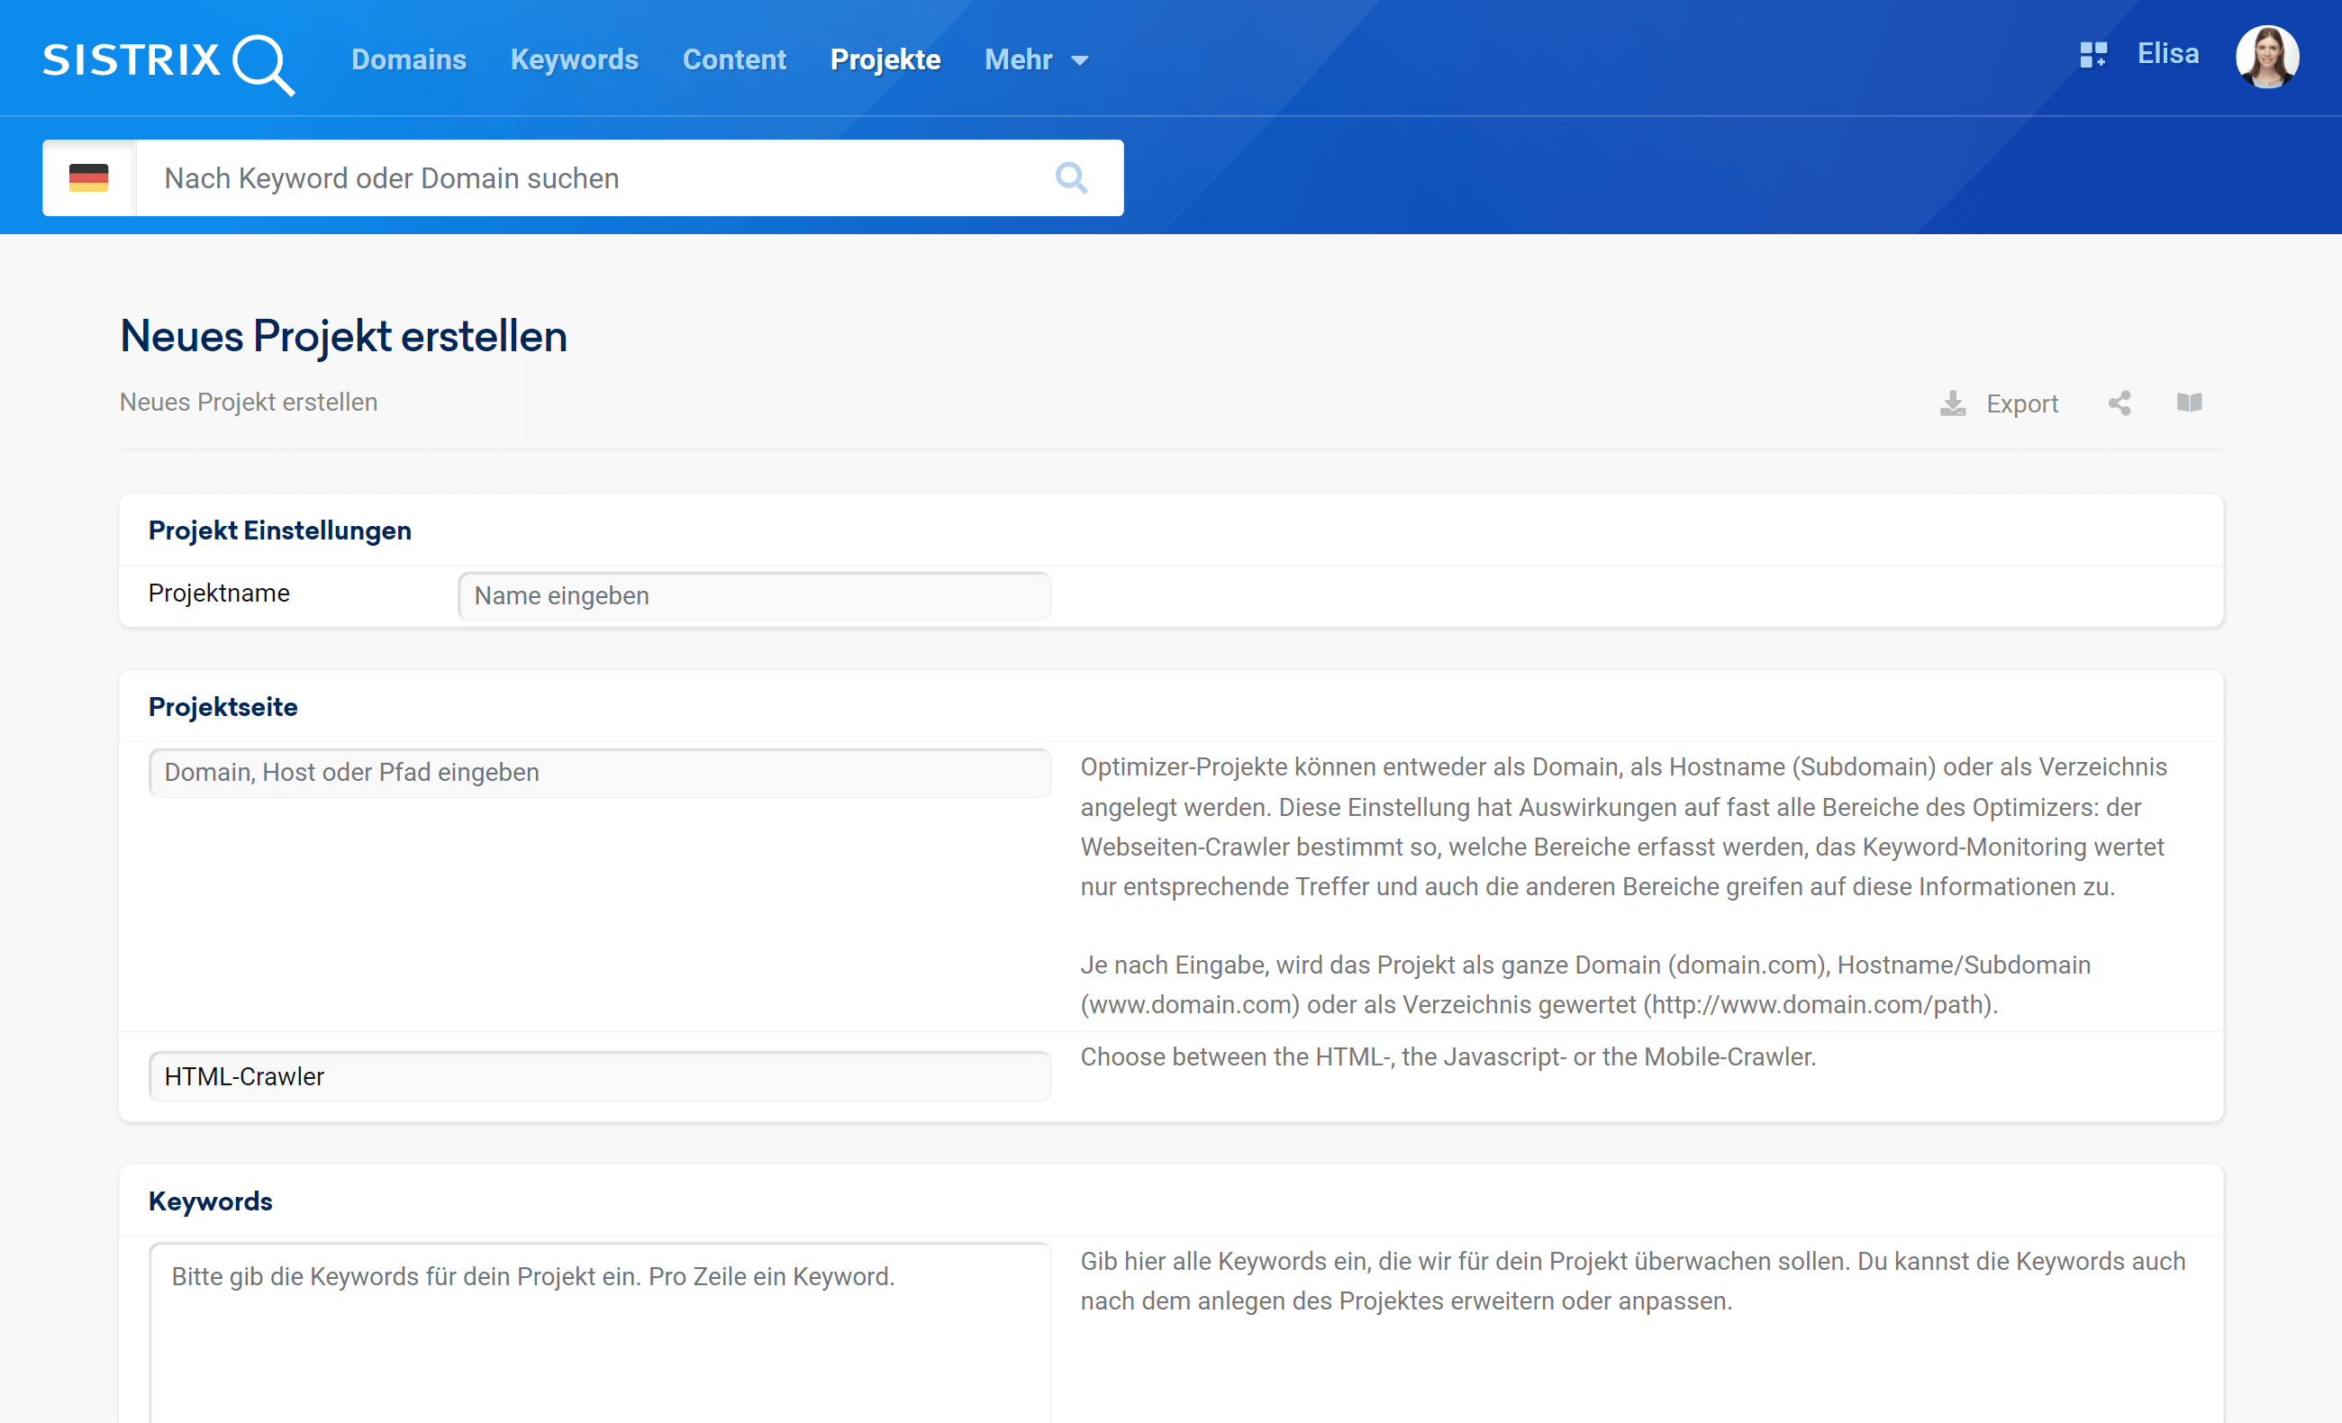Open the dashboard grid icon
The image size is (2342, 1423).
(x=2093, y=55)
